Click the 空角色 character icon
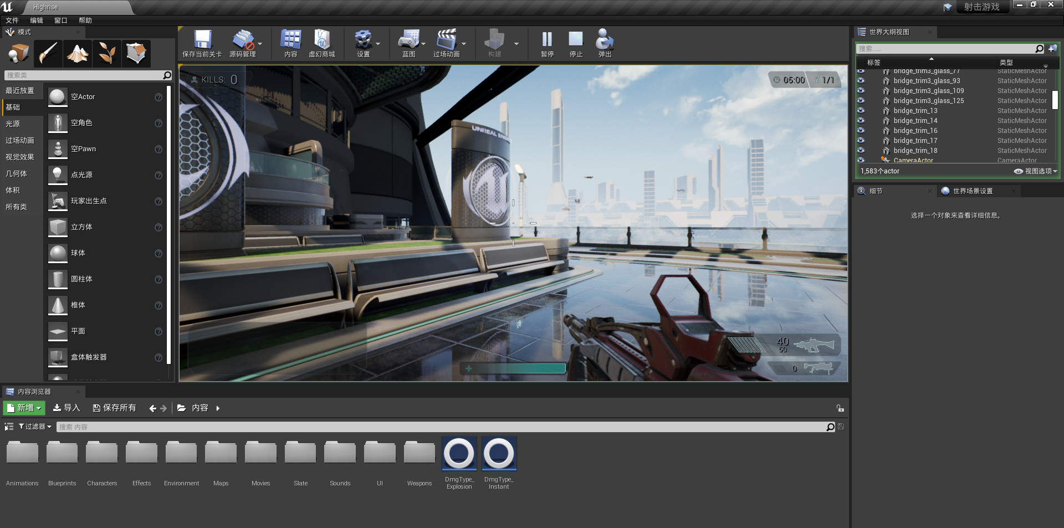Viewport: 1064px width, 528px height. click(58, 123)
